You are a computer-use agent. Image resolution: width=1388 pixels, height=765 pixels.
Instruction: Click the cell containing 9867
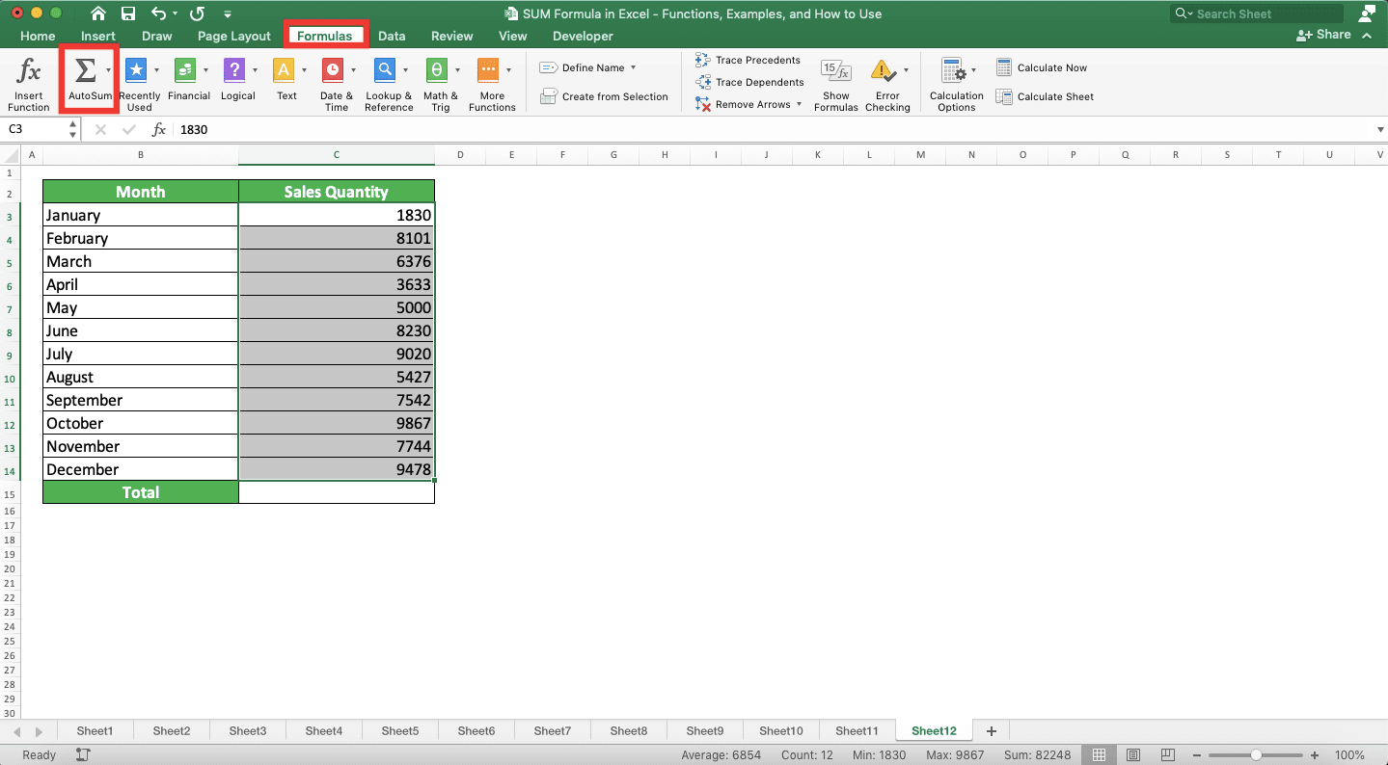click(x=336, y=423)
